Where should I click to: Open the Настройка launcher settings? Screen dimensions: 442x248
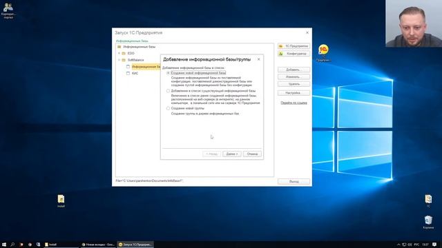[x=294, y=93]
